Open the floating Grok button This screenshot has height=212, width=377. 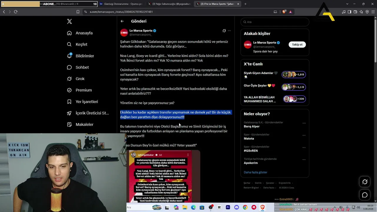(x=365, y=182)
